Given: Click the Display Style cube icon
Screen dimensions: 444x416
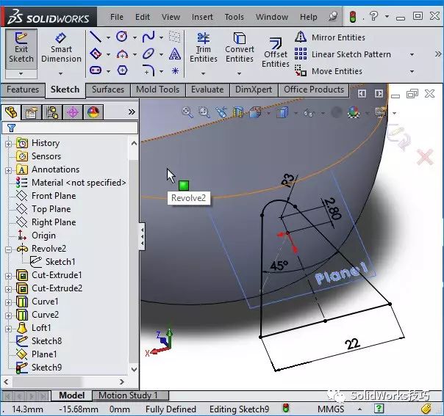Looking at the screenshot, I should (282, 112).
